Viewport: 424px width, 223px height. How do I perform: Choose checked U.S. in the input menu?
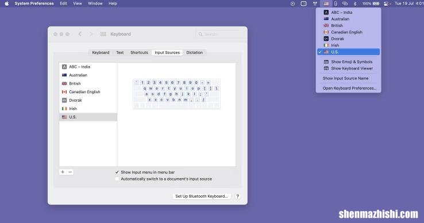point(348,52)
